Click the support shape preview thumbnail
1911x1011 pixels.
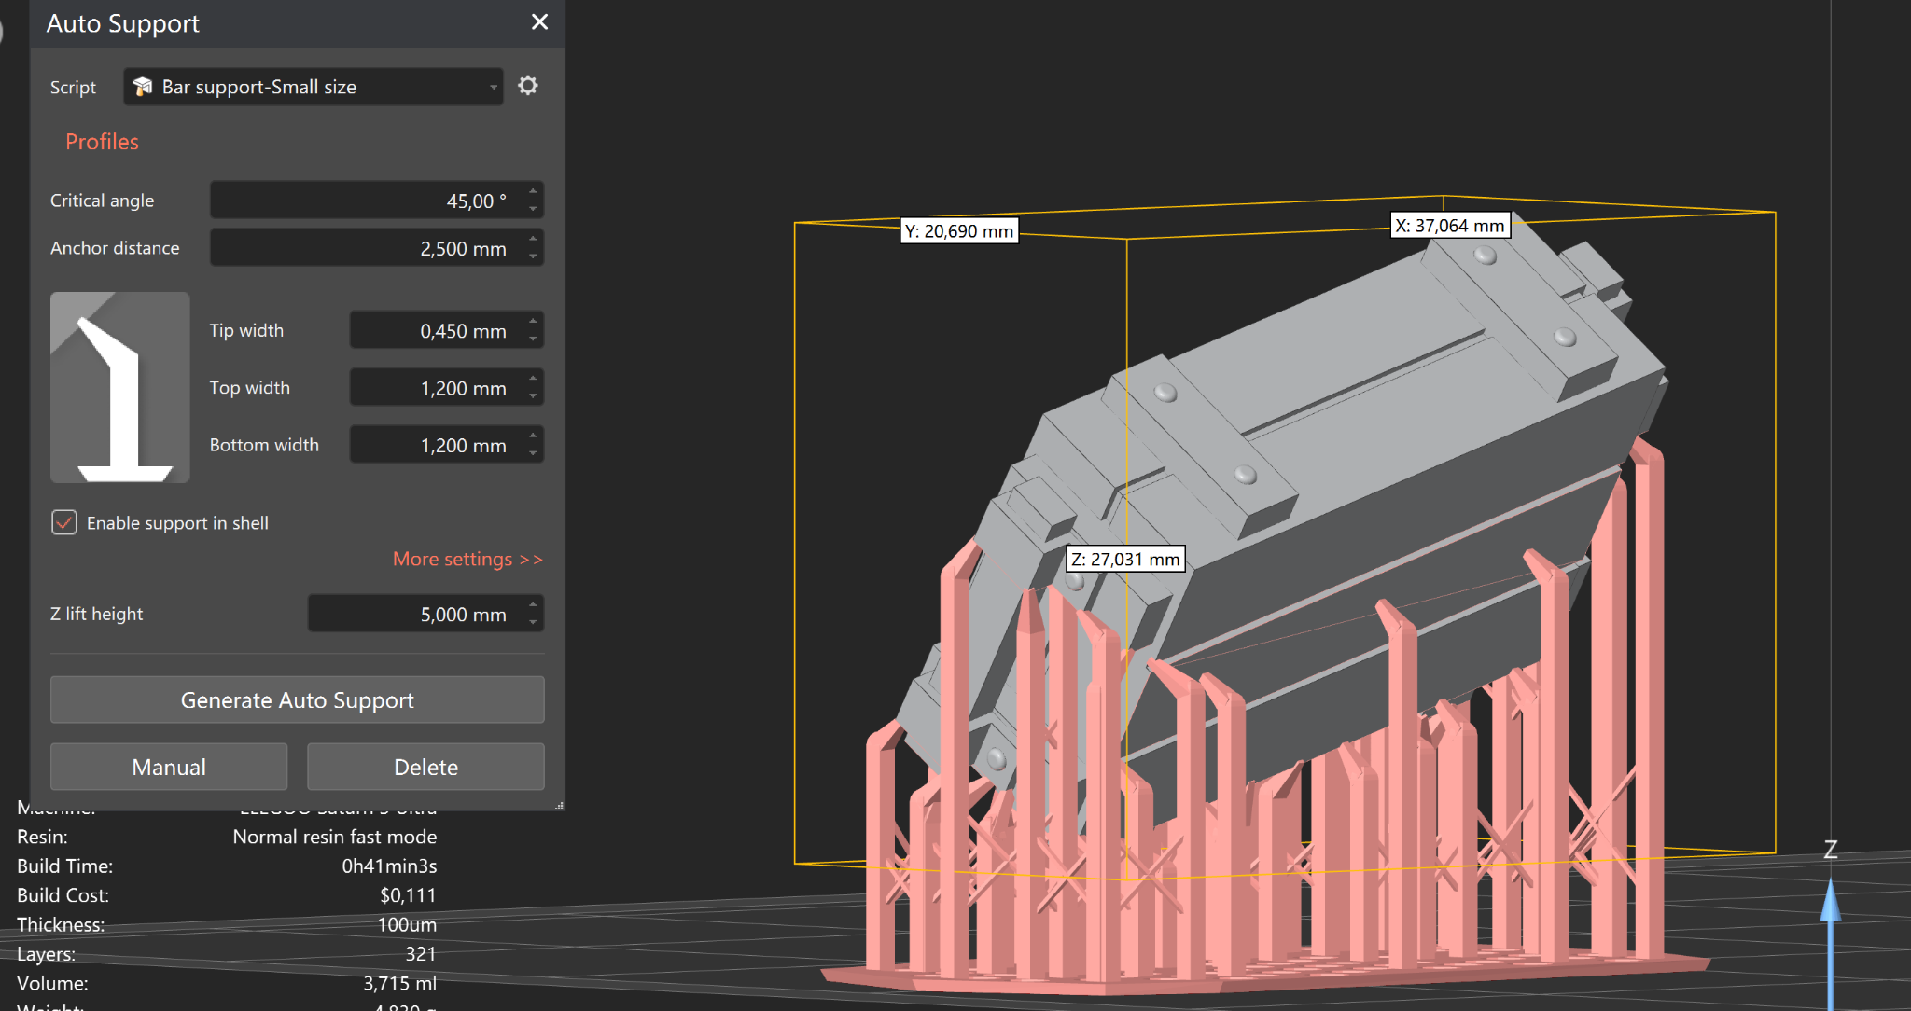click(120, 387)
